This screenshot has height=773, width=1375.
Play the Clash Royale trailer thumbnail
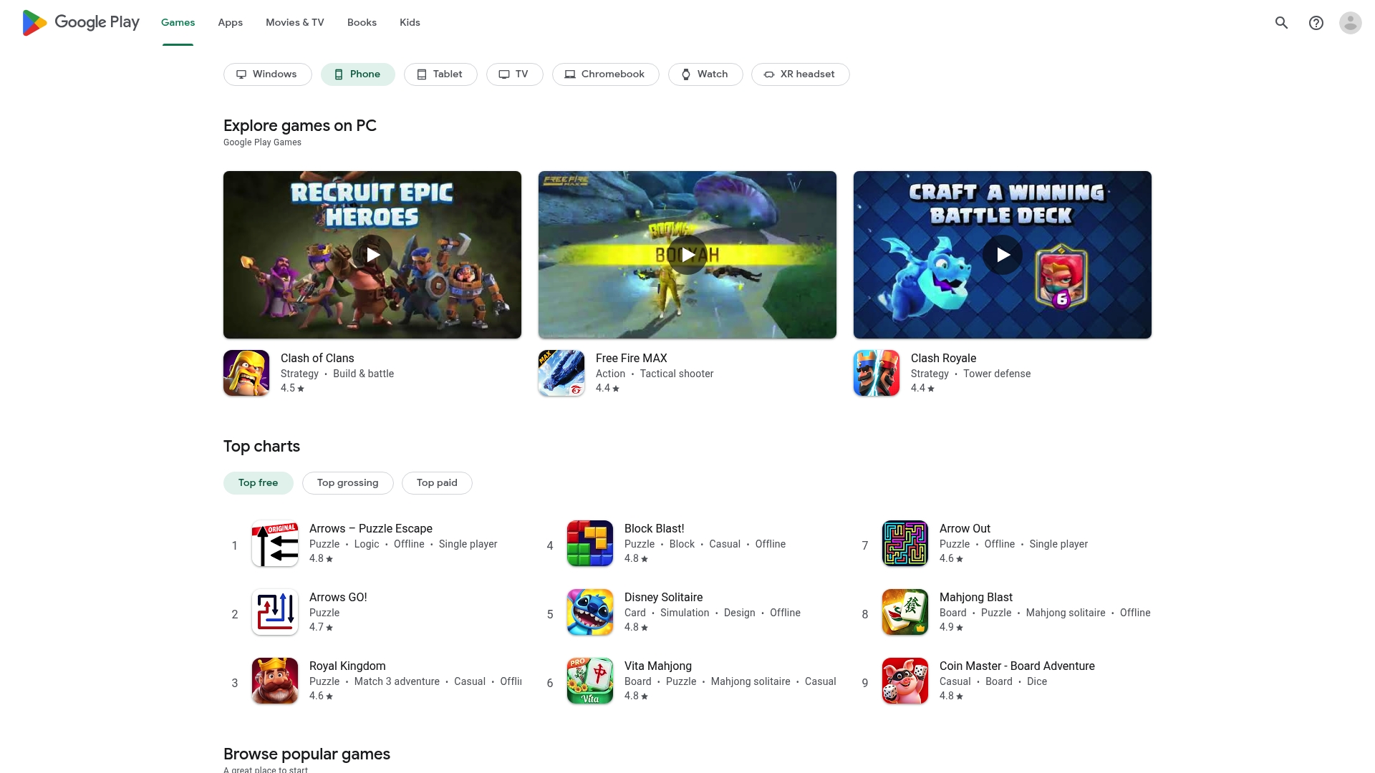[1003, 255]
